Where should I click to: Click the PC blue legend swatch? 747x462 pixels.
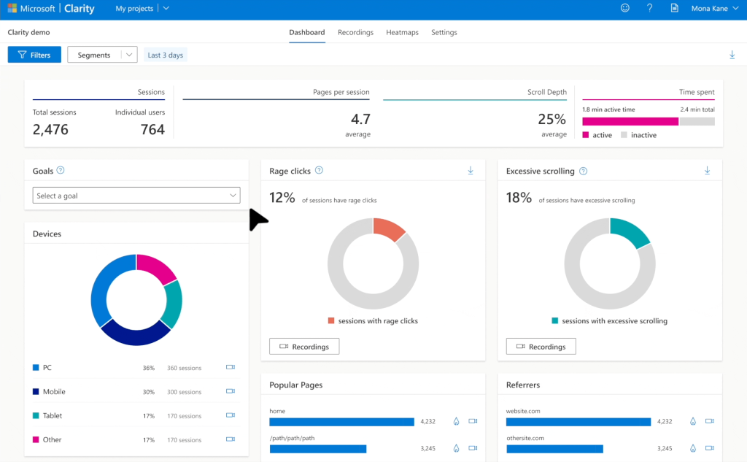tap(36, 368)
